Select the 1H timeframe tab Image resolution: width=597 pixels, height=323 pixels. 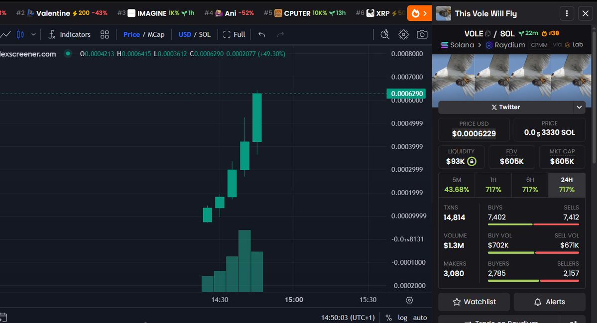click(493, 185)
